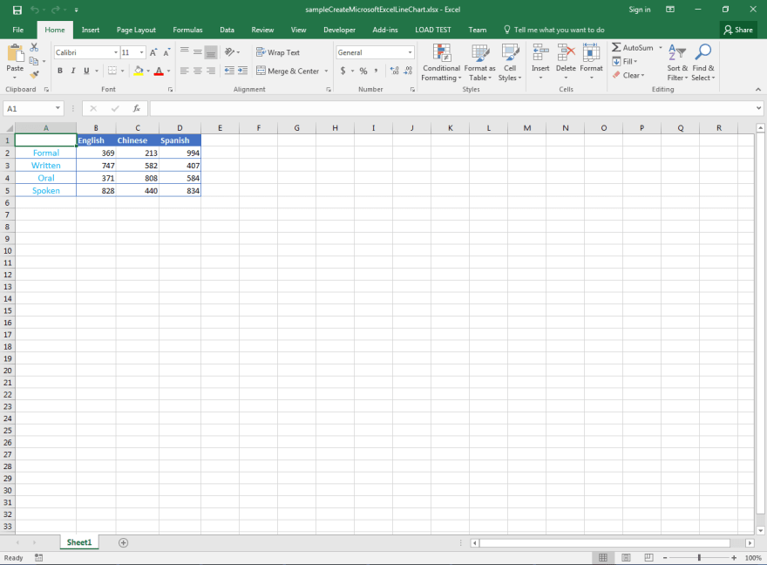Click the Fill button
This screenshot has width=767, height=565.
(x=625, y=62)
